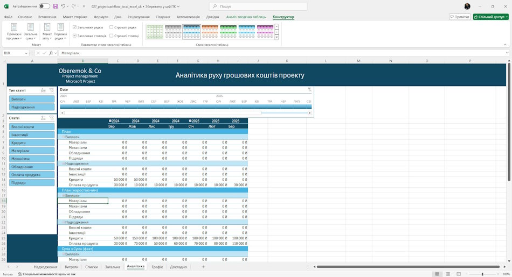Toggle Виплати slicer item
This screenshot has height=277, width=512.
coord(32,99)
